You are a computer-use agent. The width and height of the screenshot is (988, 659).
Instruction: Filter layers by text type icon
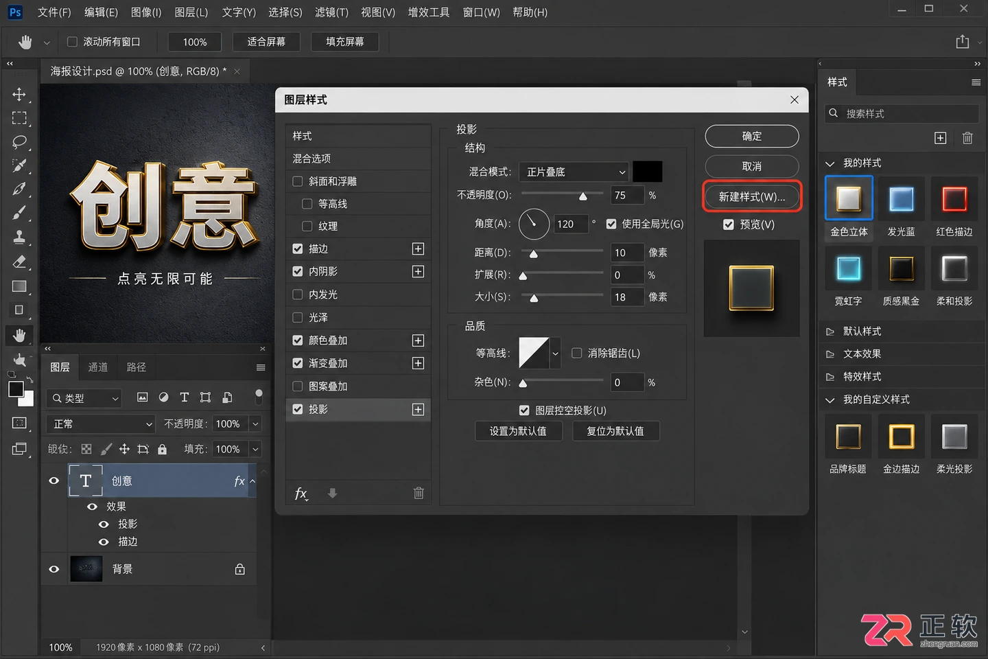pos(184,397)
